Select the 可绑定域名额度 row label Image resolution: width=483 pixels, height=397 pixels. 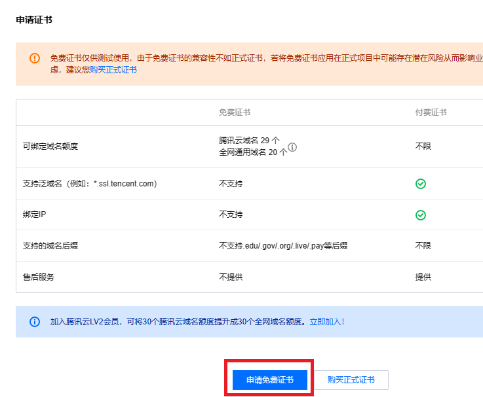click(50, 147)
